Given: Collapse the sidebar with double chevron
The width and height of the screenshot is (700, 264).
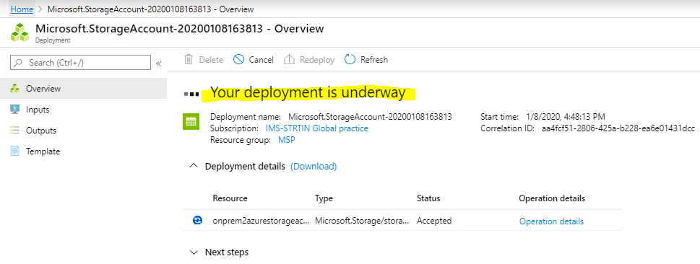Looking at the screenshot, I should click(158, 63).
